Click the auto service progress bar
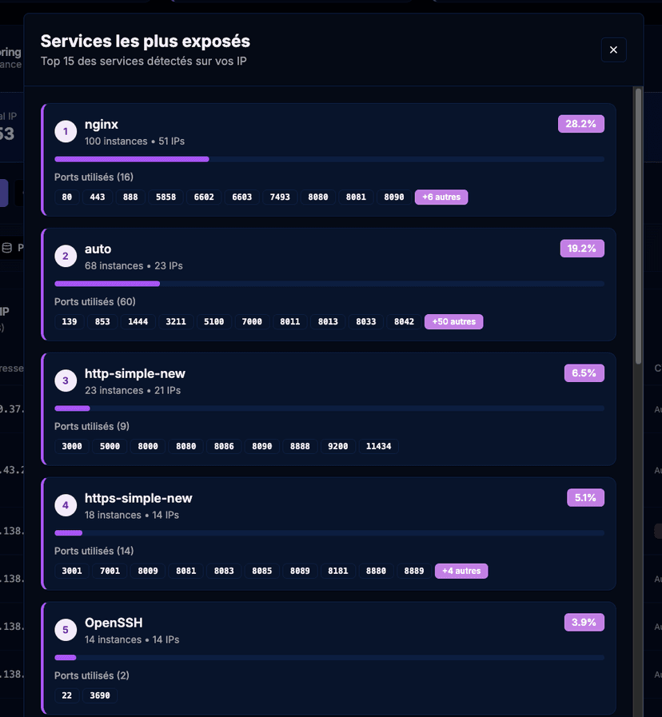 coord(329,284)
